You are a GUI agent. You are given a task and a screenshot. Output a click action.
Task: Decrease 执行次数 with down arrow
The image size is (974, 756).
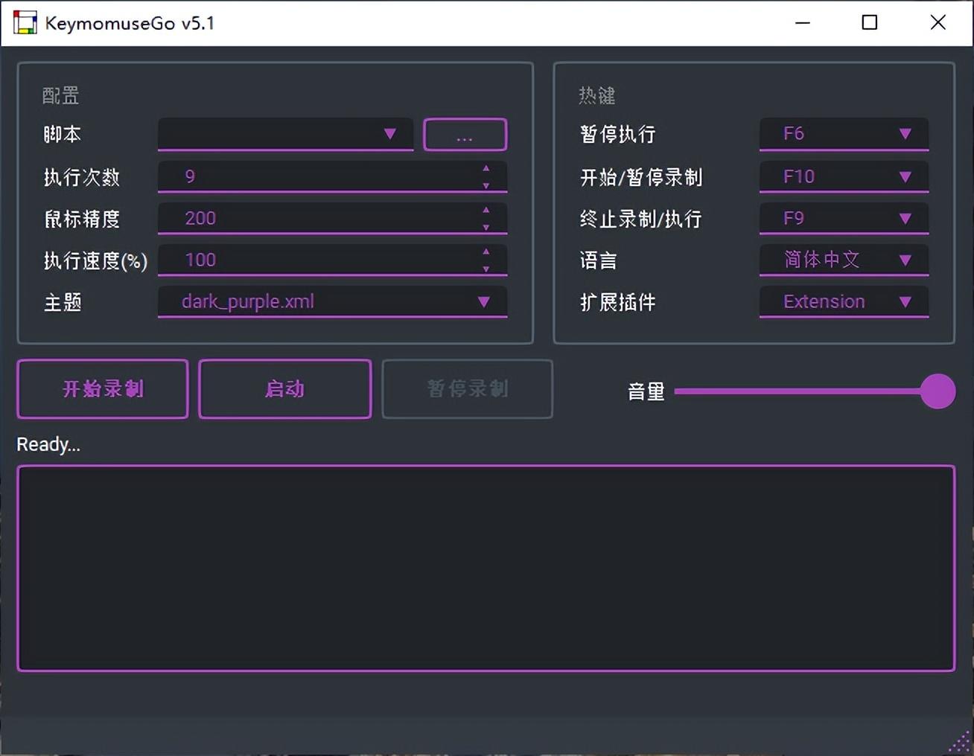(486, 185)
